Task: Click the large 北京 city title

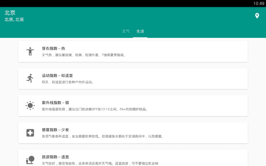Action: tap(10, 13)
